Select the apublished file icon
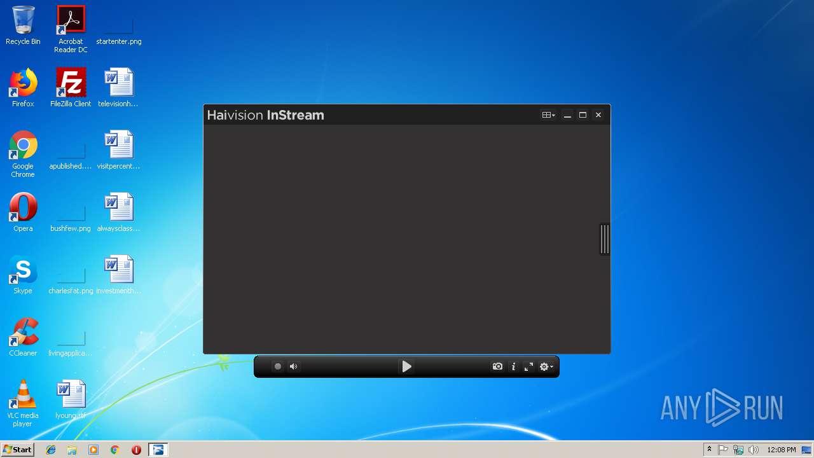Image resolution: width=814 pixels, height=458 pixels. pos(71,150)
